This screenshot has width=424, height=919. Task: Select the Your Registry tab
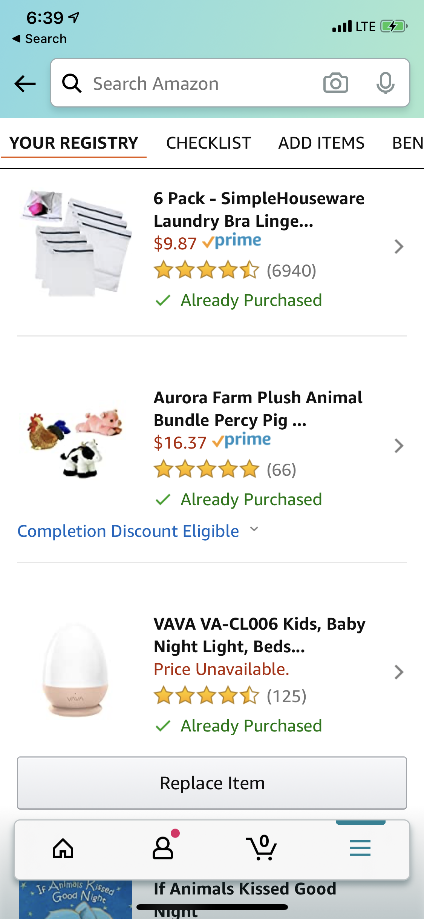click(x=74, y=143)
